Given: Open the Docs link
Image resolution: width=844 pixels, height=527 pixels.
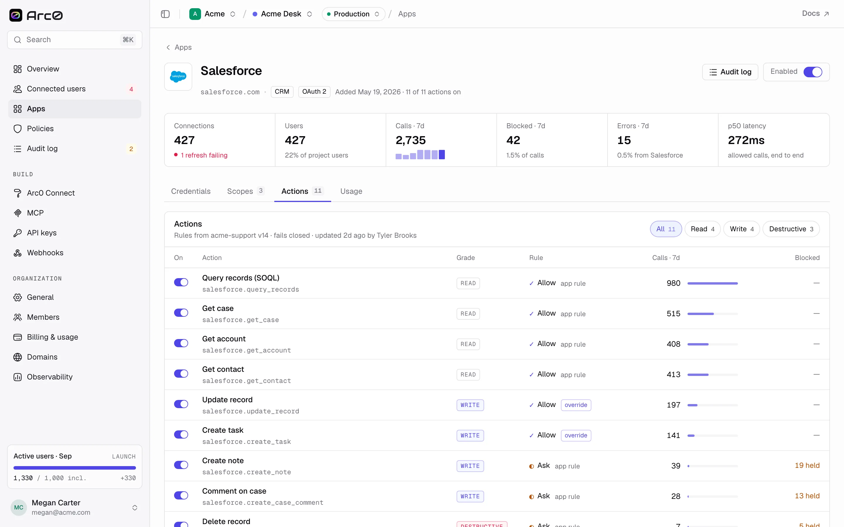Looking at the screenshot, I should pyautogui.click(x=815, y=13).
